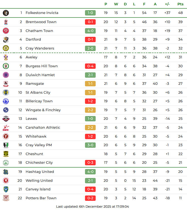This screenshot has width=187, height=213.
Task: Click the Pts column header
Action: pos(180,4)
